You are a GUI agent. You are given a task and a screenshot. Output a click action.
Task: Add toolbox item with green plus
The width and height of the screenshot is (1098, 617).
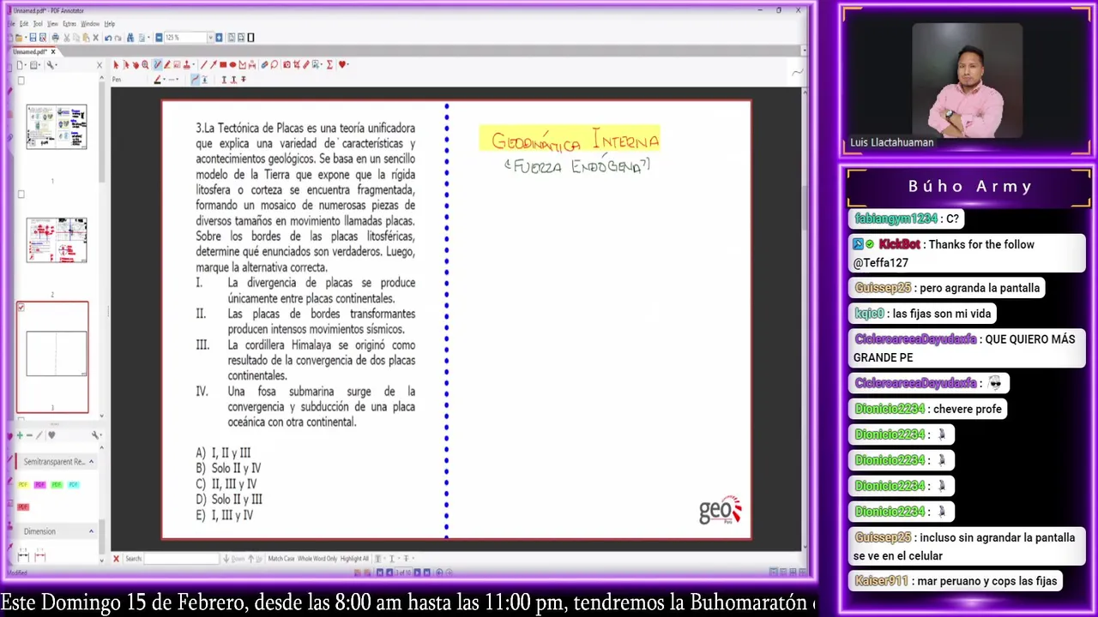(x=20, y=435)
